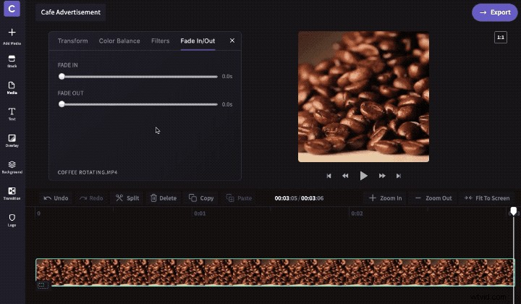Image resolution: width=521 pixels, height=304 pixels.
Task: Open Add Media in sidebar
Action: (x=12, y=36)
